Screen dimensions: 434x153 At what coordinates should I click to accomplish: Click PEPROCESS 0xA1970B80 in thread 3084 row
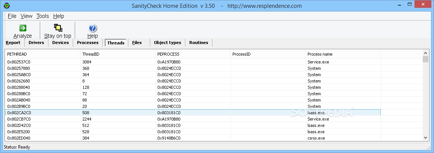pos(169,62)
